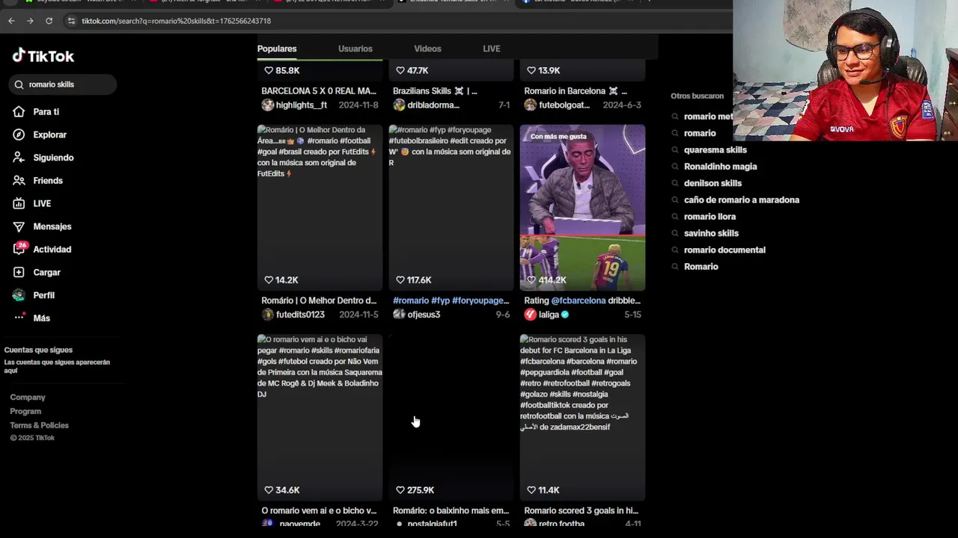This screenshot has height=538, width=958.
Task: Open Siguiendo sidebar icon
Action: point(19,158)
